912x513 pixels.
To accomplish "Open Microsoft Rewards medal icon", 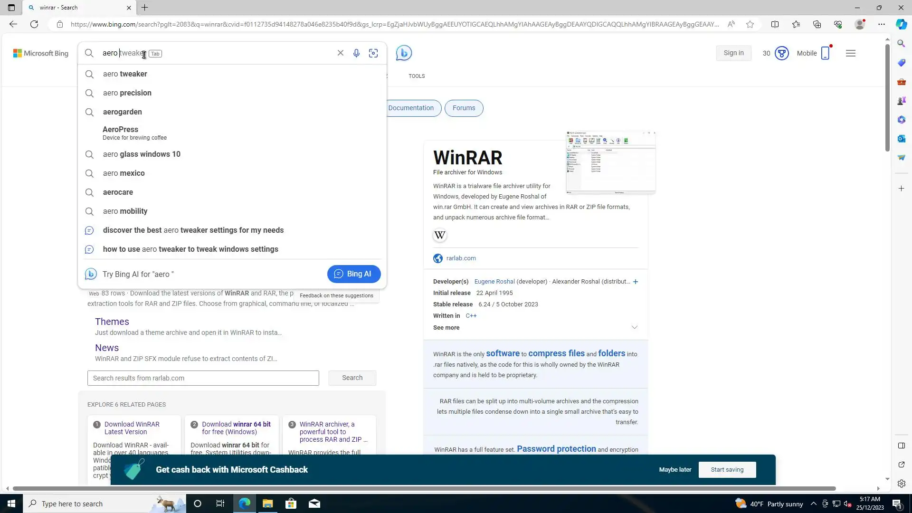I will coord(781,53).
